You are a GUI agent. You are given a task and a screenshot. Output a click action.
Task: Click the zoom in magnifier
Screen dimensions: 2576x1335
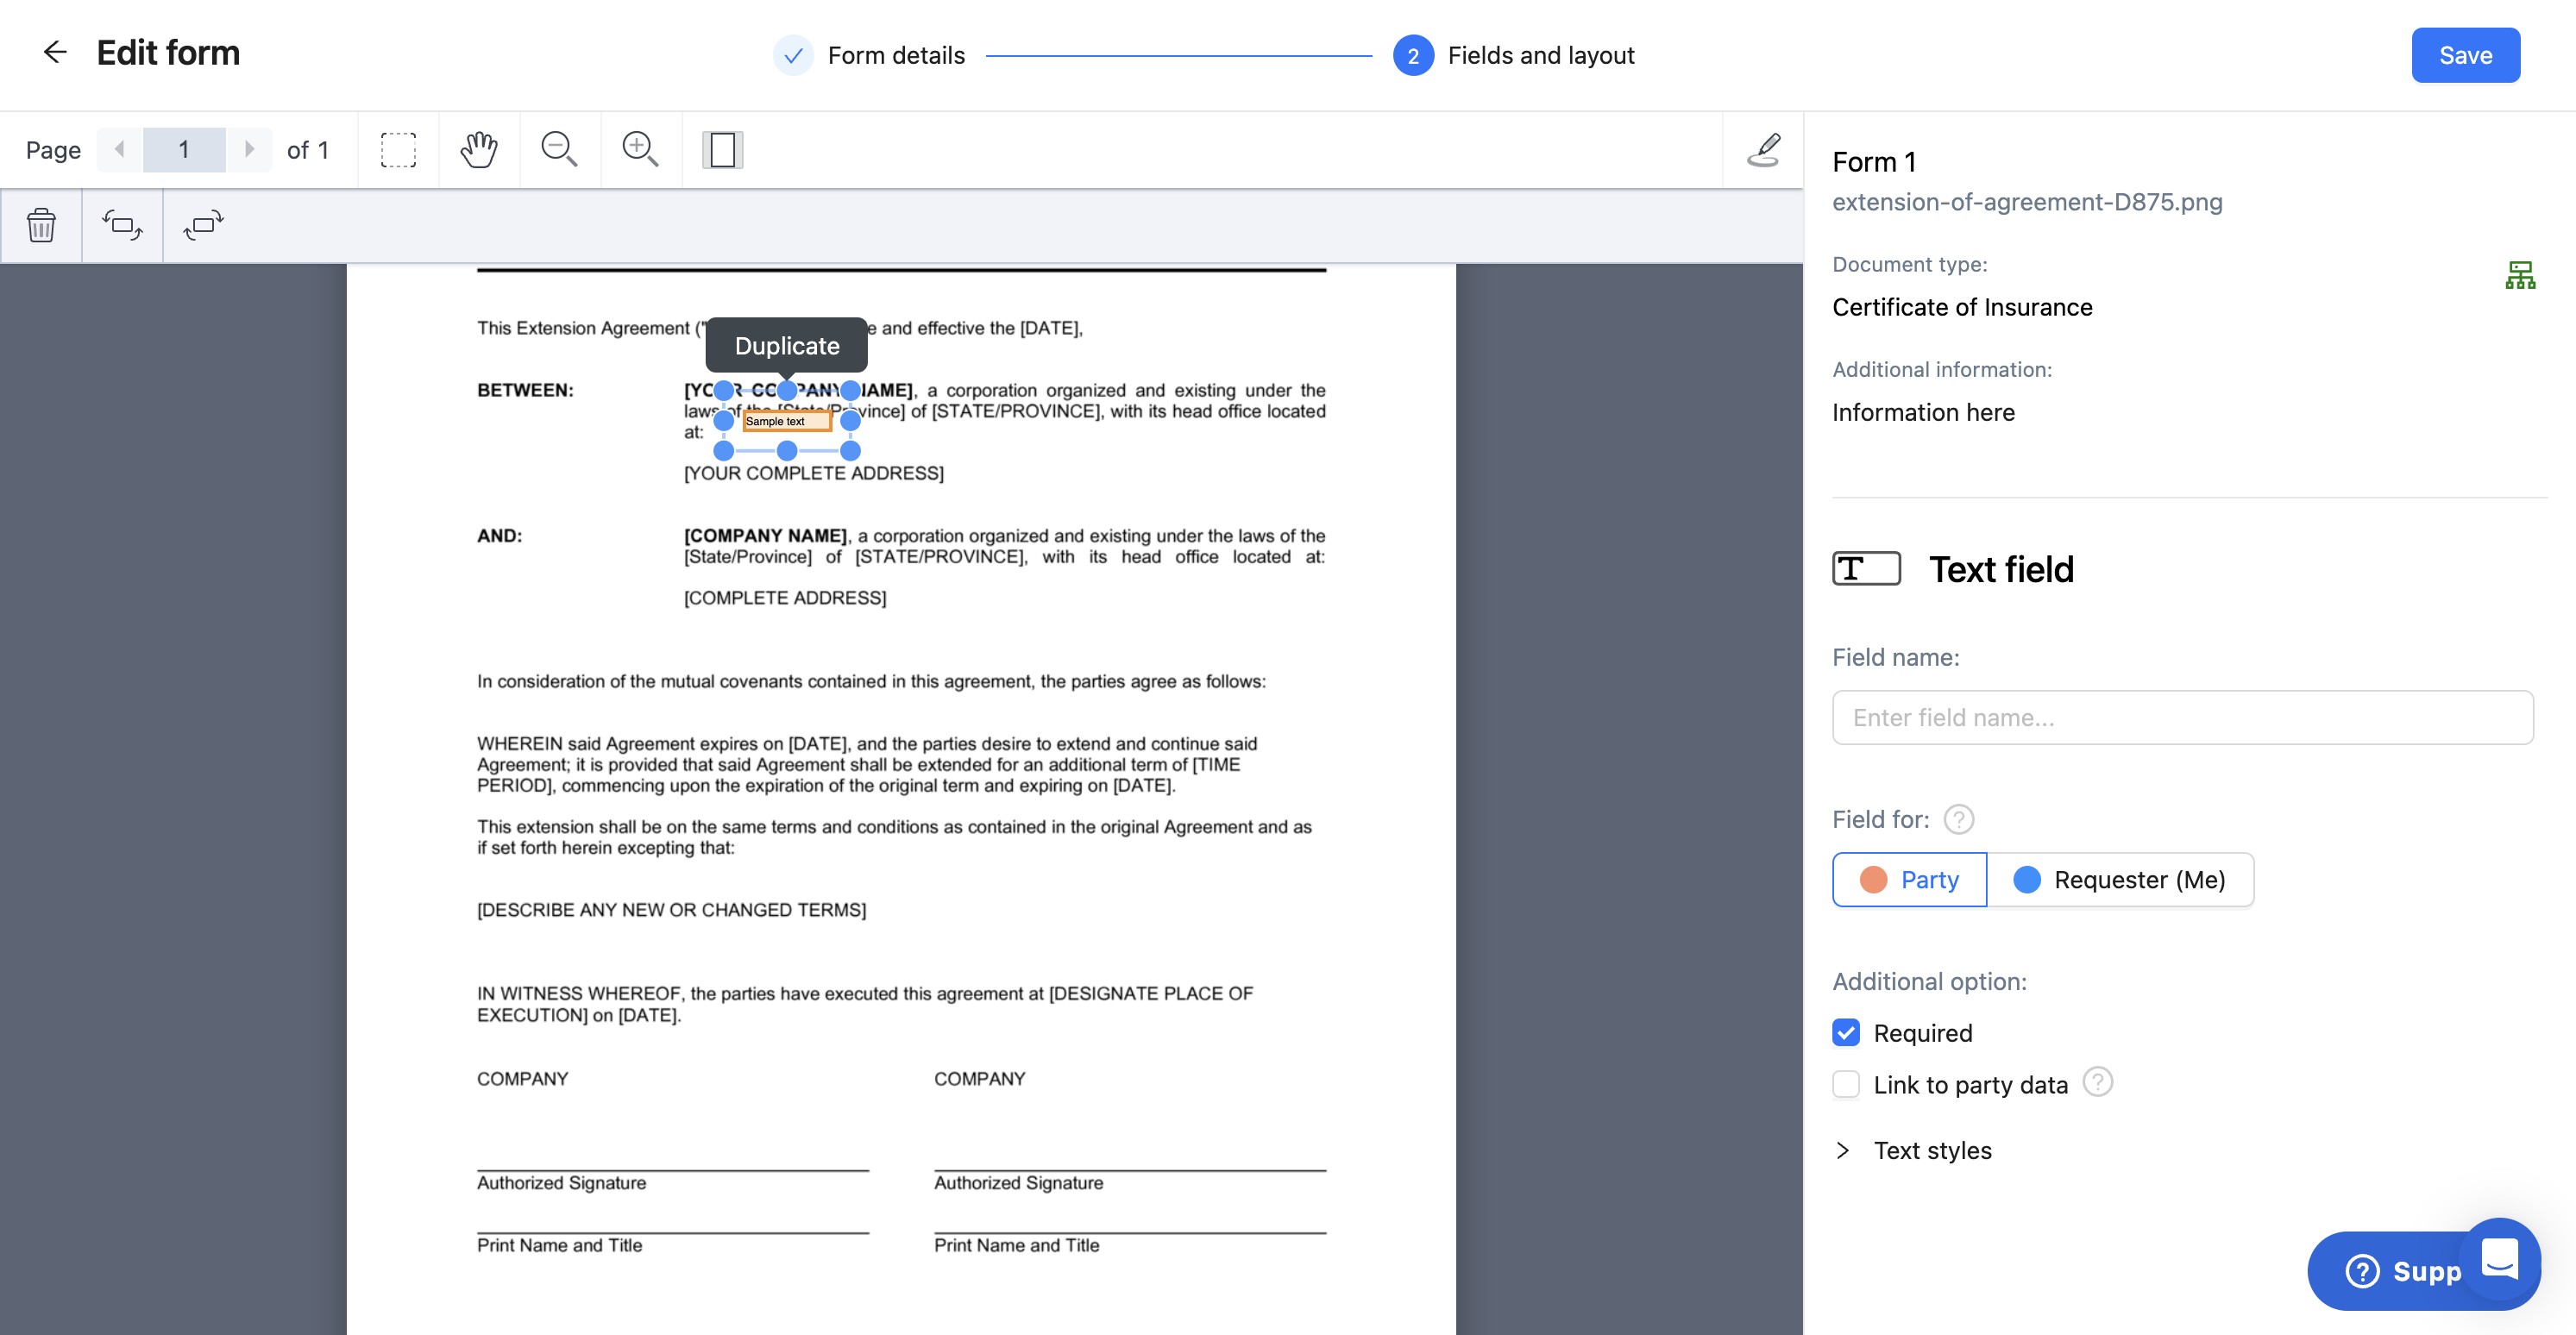point(640,150)
